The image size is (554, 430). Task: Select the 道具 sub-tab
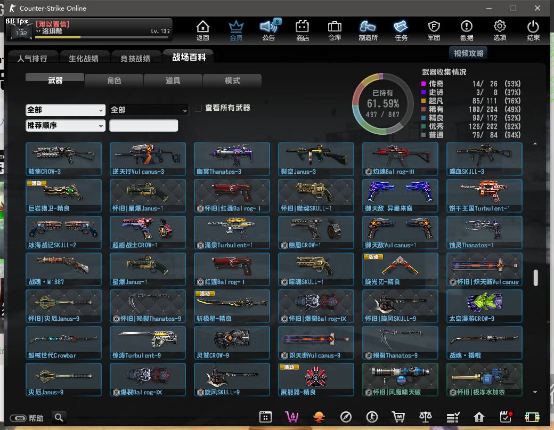pos(173,80)
